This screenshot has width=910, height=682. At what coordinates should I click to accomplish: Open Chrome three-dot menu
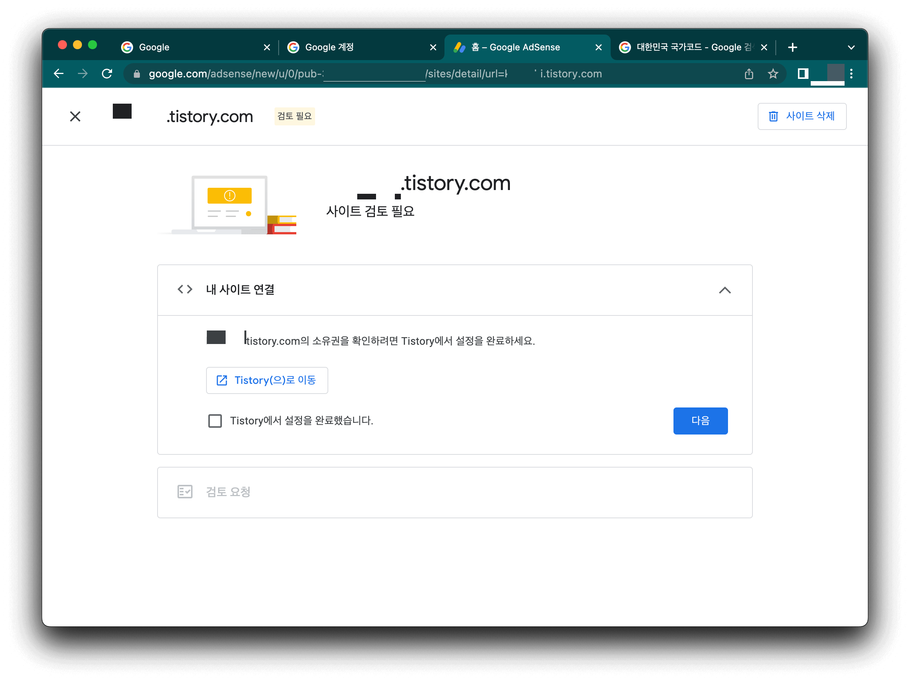851,74
